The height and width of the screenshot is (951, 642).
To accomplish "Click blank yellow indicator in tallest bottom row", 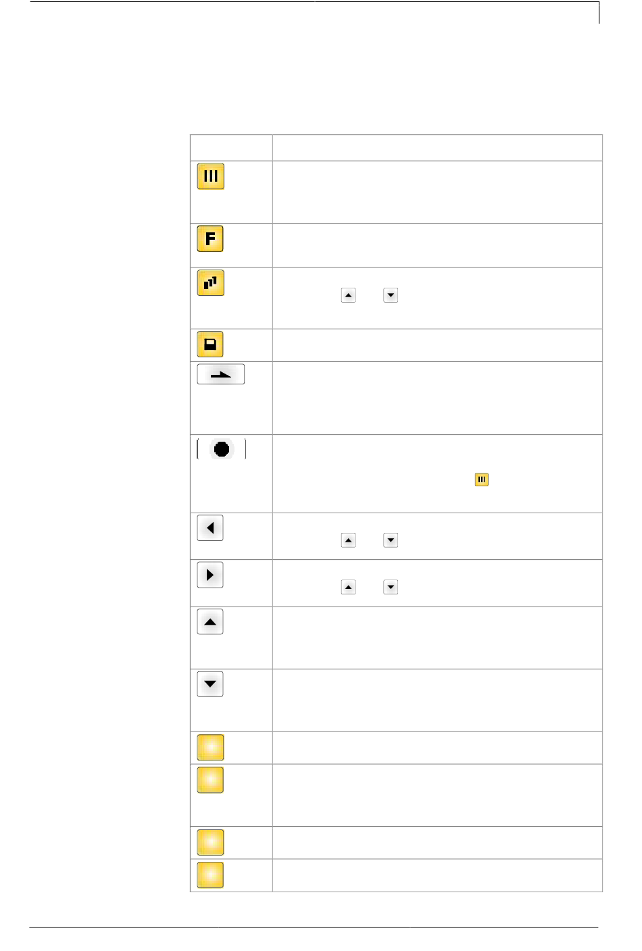I will tap(210, 780).
